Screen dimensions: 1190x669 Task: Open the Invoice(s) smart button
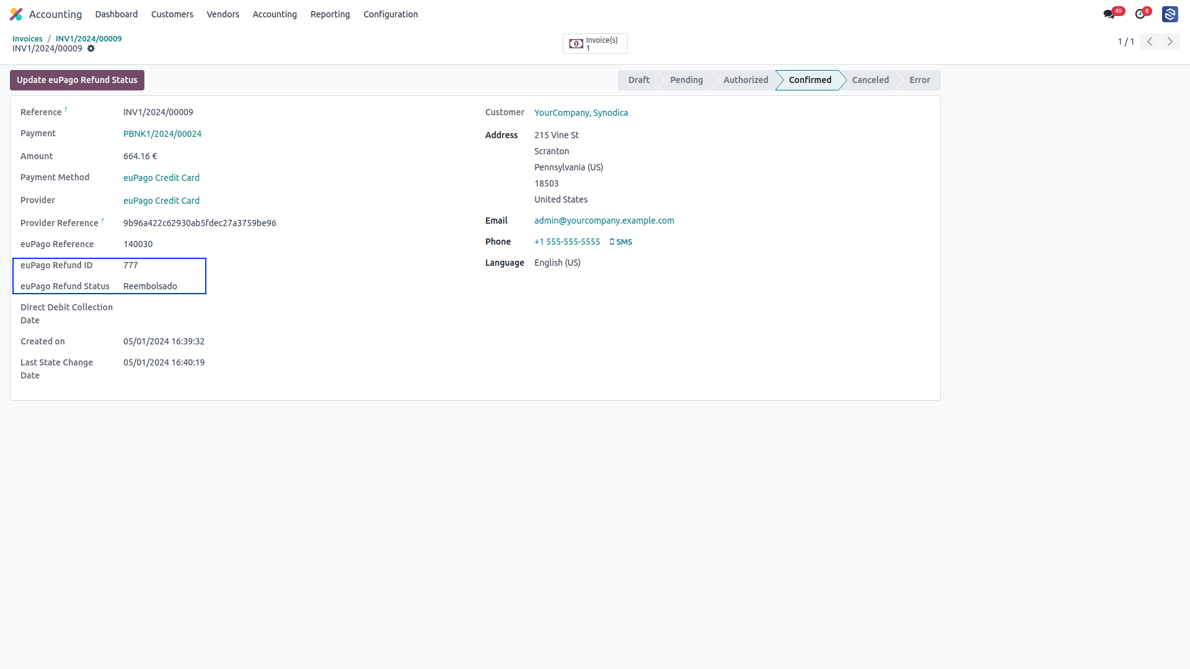point(595,43)
